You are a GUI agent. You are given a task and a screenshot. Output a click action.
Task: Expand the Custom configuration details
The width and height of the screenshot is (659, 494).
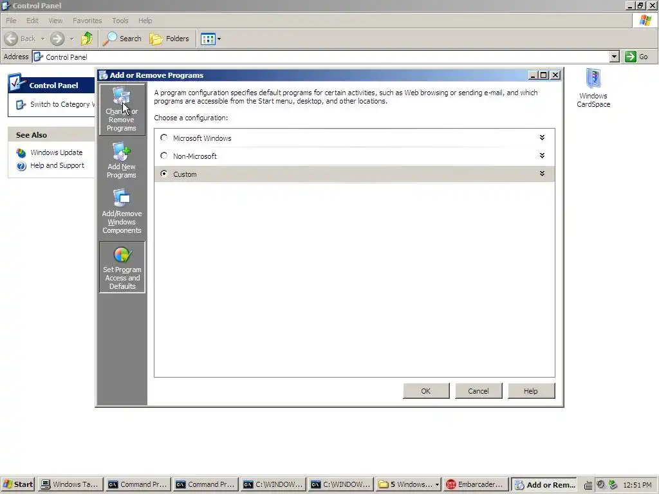[x=542, y=174]
